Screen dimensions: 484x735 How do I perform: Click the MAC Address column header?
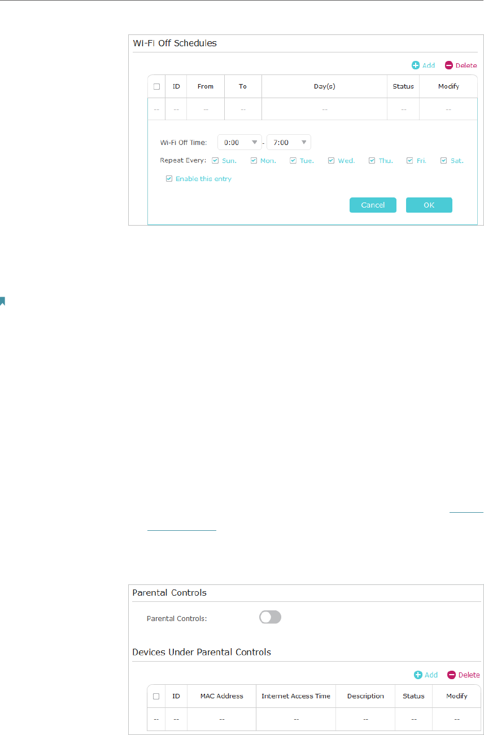222,696
